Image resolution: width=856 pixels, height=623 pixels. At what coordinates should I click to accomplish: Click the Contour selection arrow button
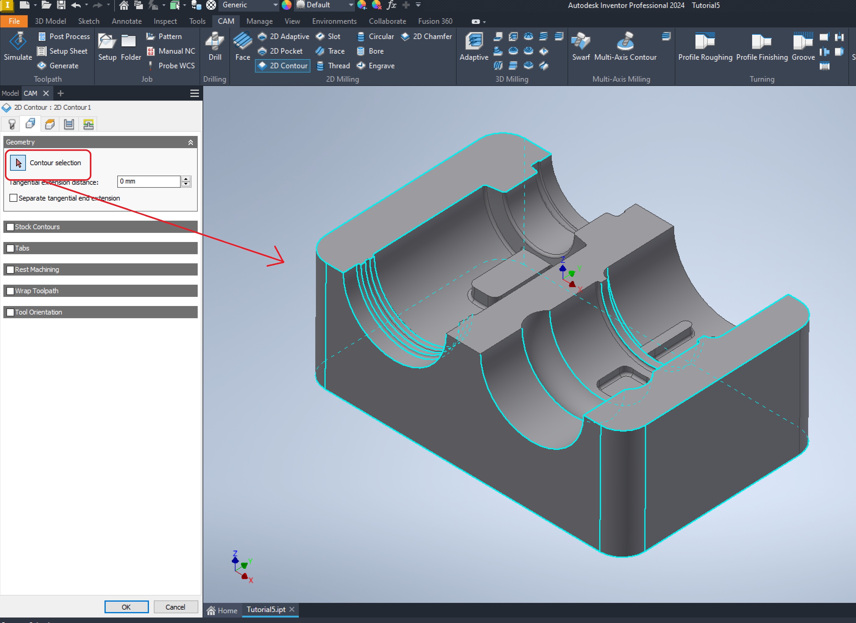18,163
